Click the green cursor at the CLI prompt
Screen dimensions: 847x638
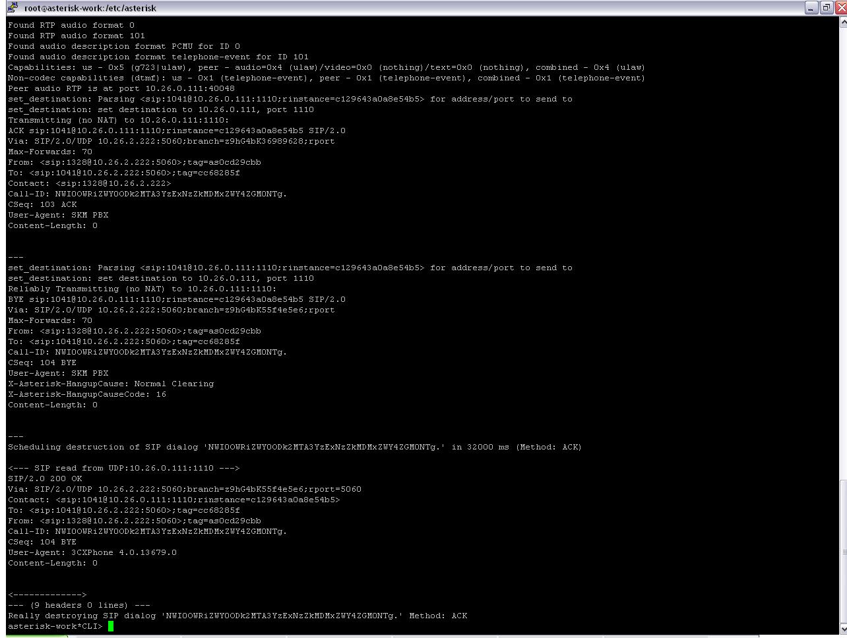click(111, 626)
